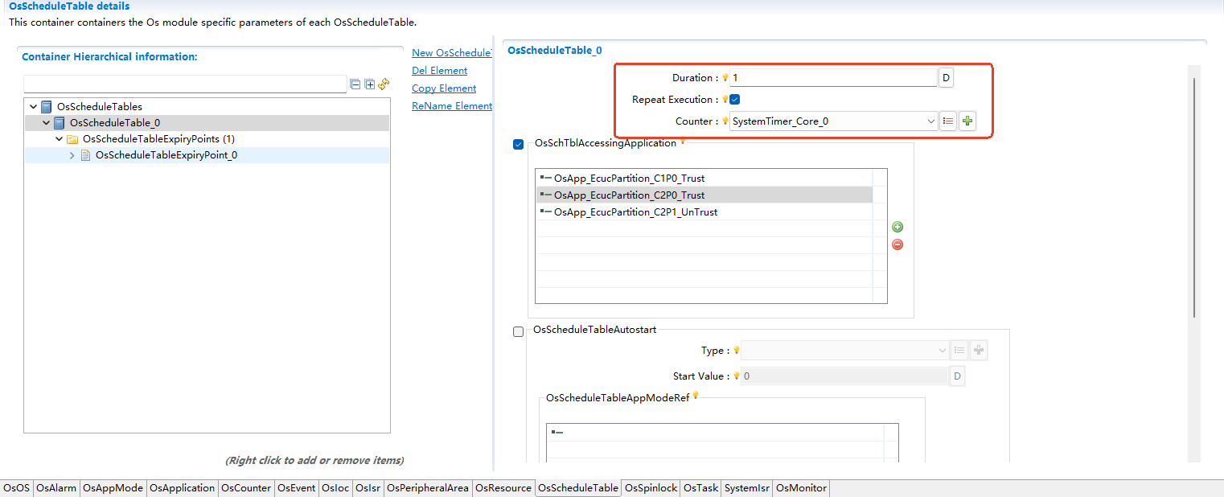
Task: Open the OsCounter tab
Action: pyautogui.click(x=246, y=488)
